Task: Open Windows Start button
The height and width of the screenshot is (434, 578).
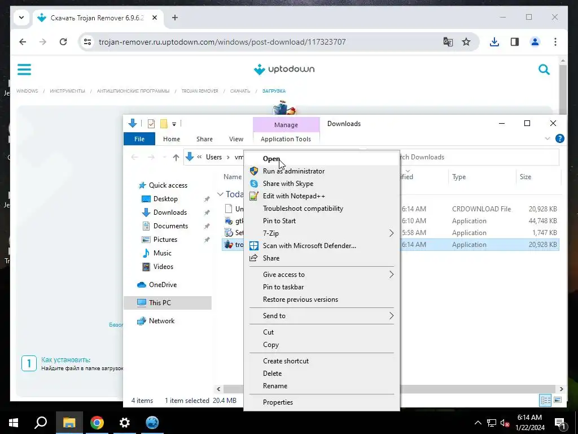Action: coord(14,423)
